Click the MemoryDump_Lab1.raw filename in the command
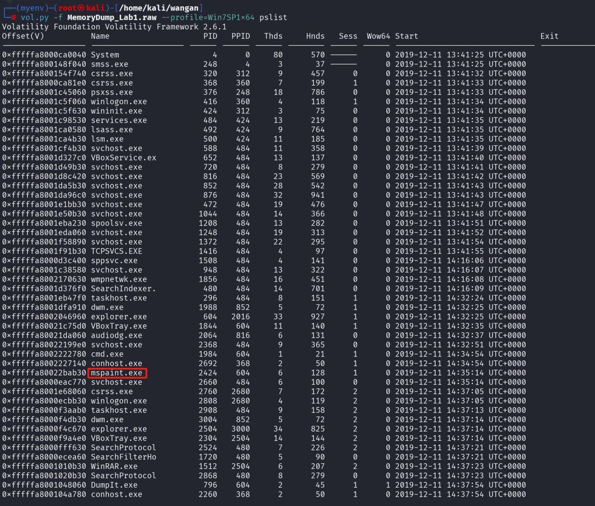 pyautogui.click(x=112, y=17)
